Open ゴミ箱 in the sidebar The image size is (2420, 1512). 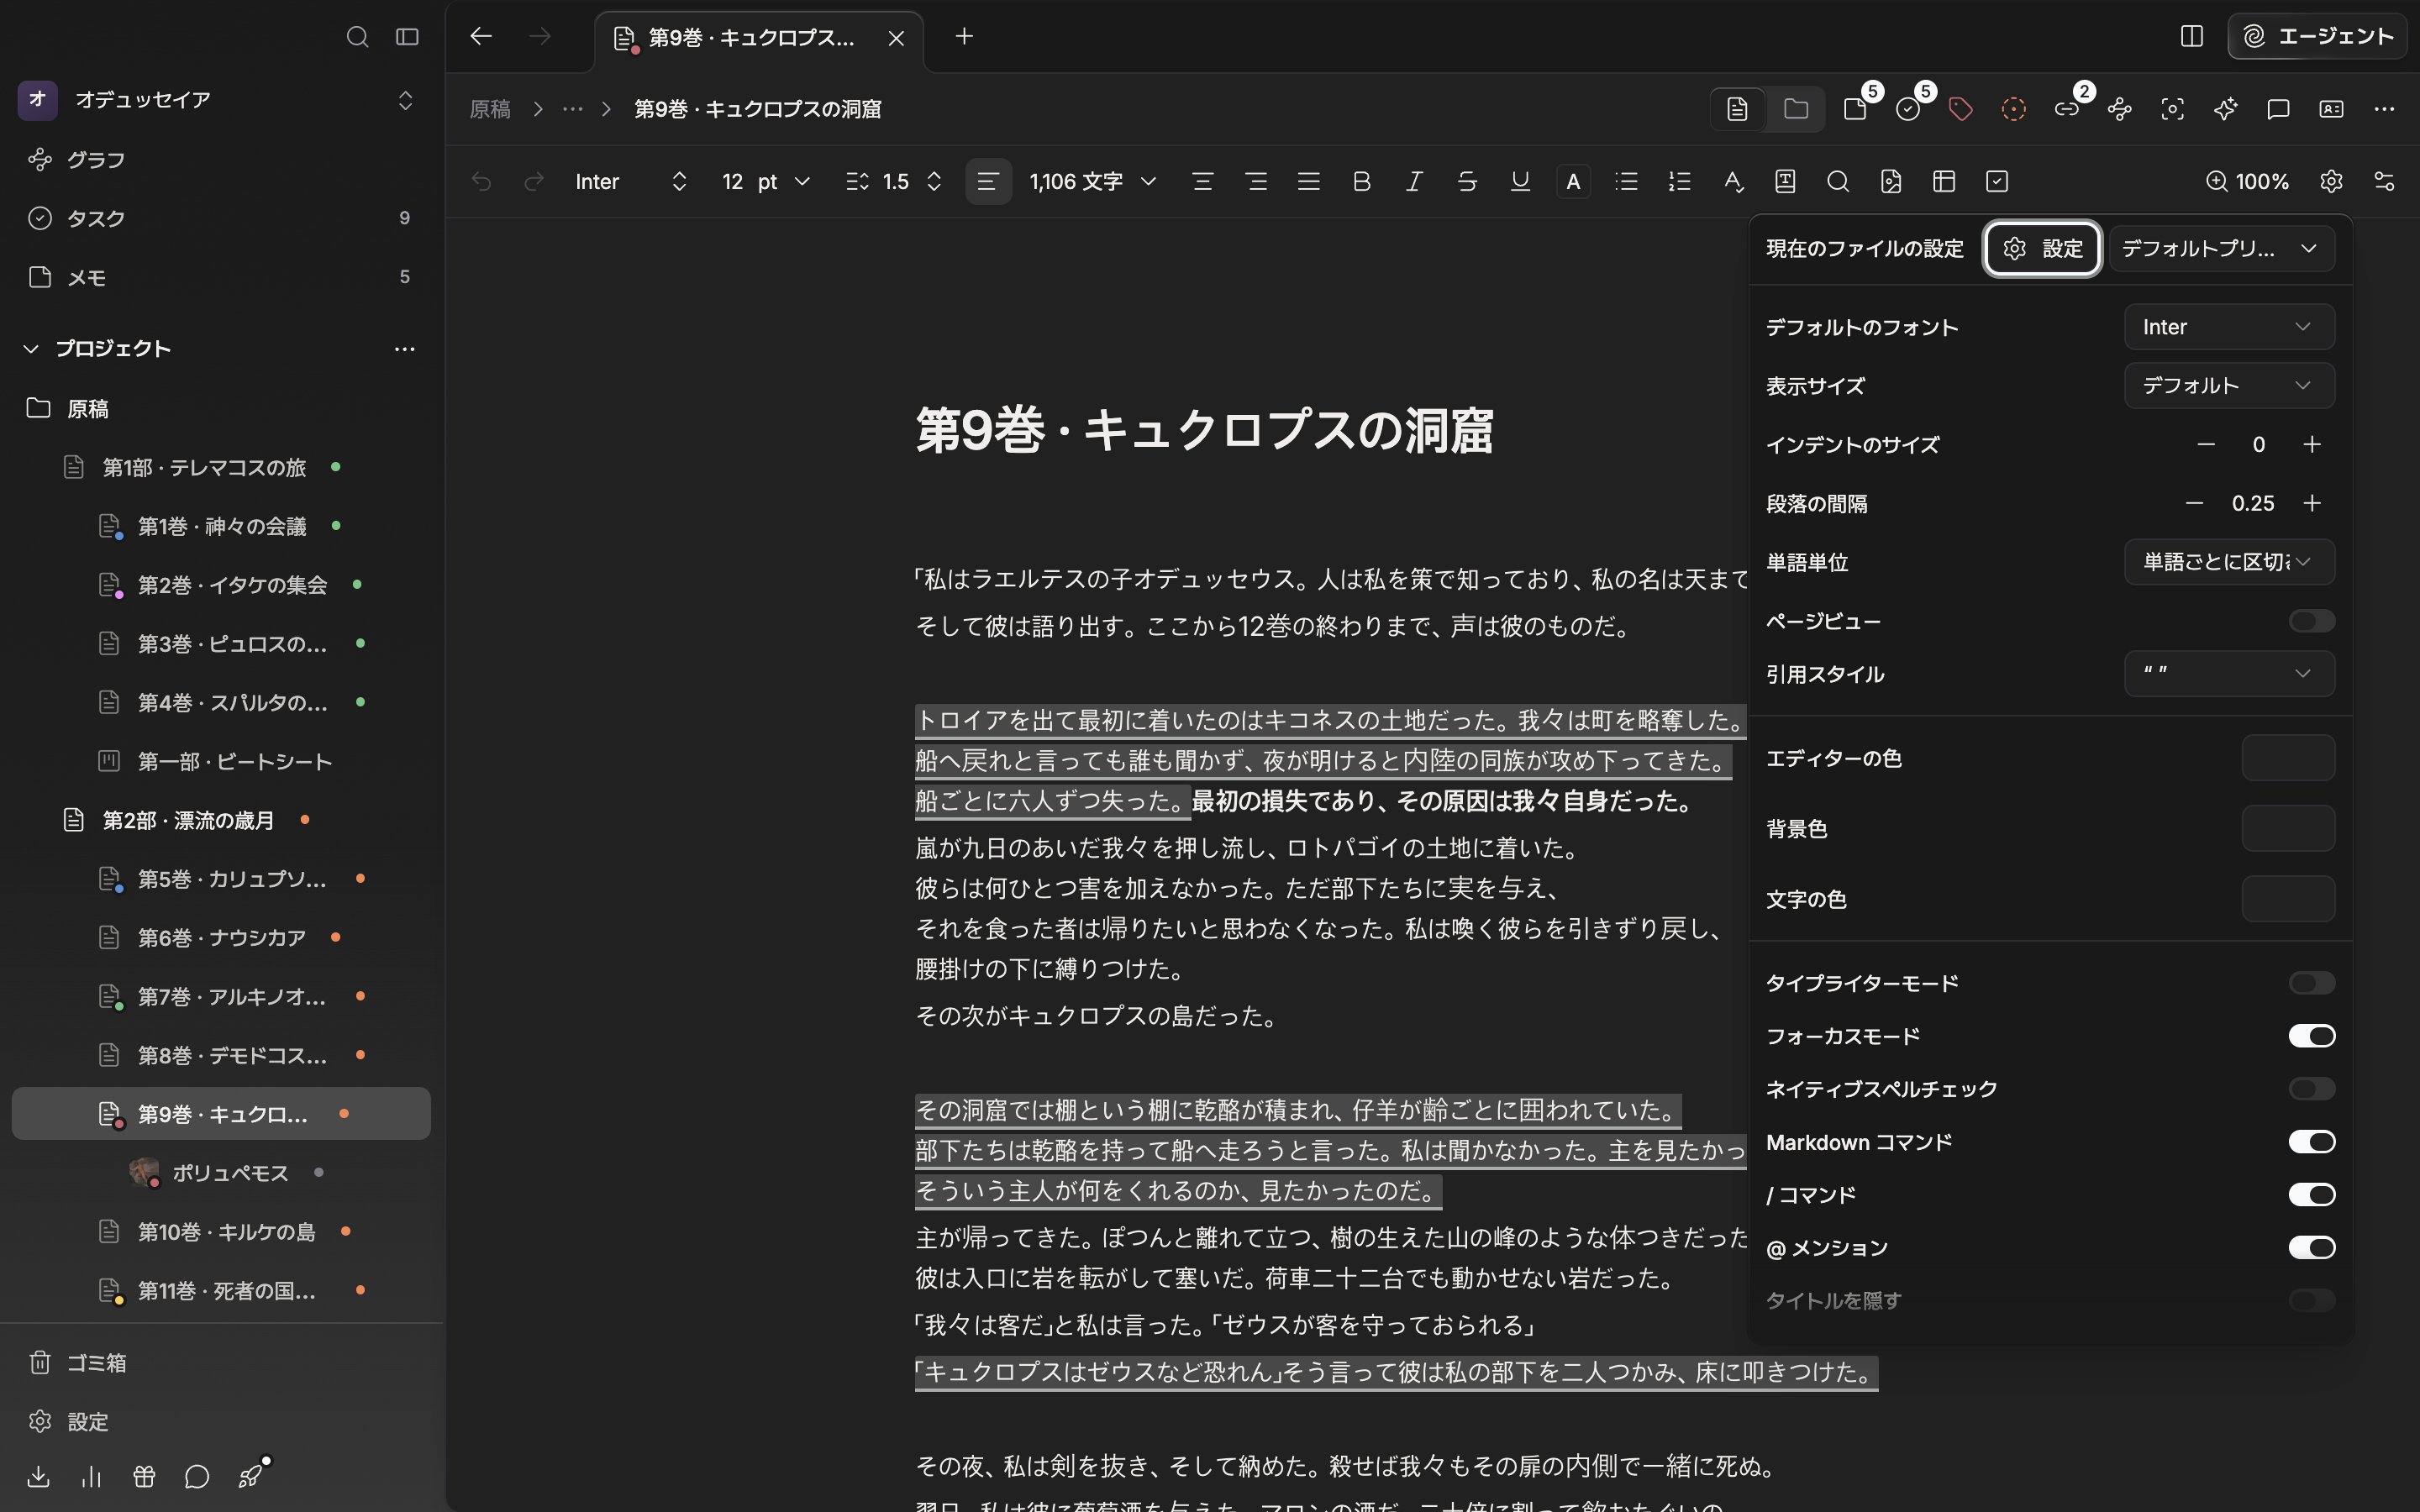tap(220, 1362)
